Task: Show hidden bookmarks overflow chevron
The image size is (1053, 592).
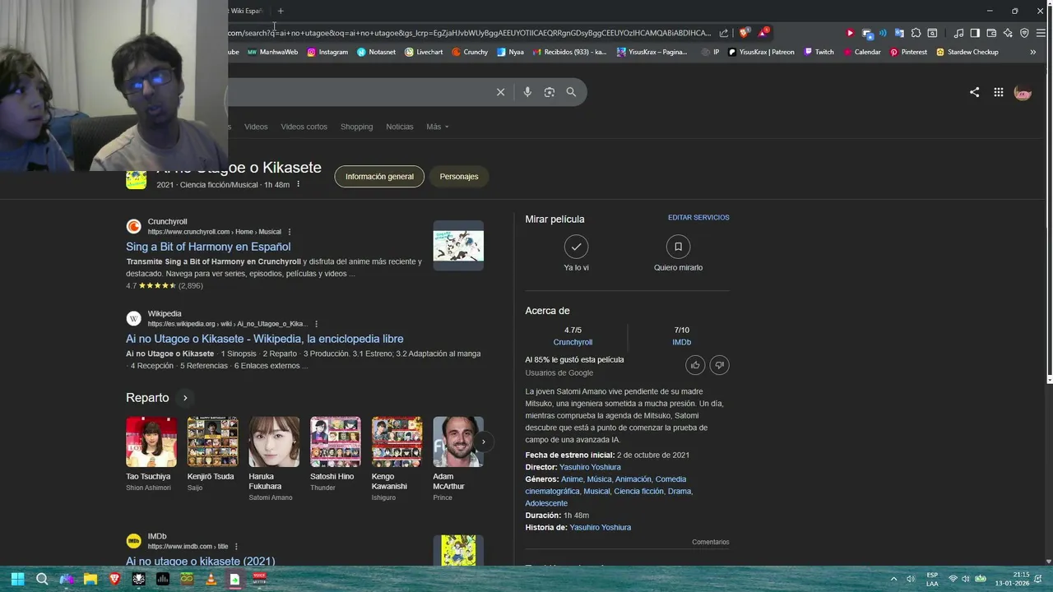Action: coord(1032,52)
